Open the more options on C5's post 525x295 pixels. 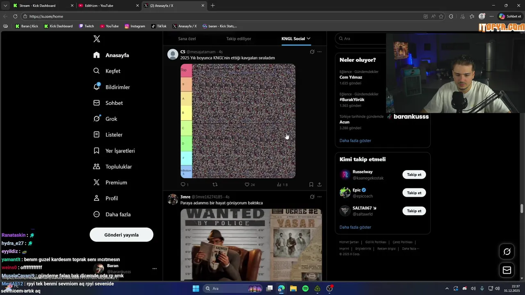click(320, 52)
